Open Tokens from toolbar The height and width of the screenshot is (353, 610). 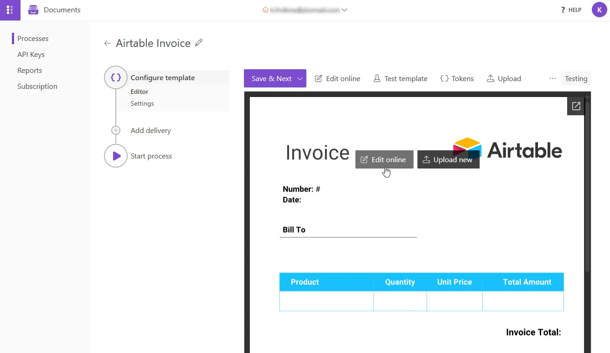click(x=457, y=78)
